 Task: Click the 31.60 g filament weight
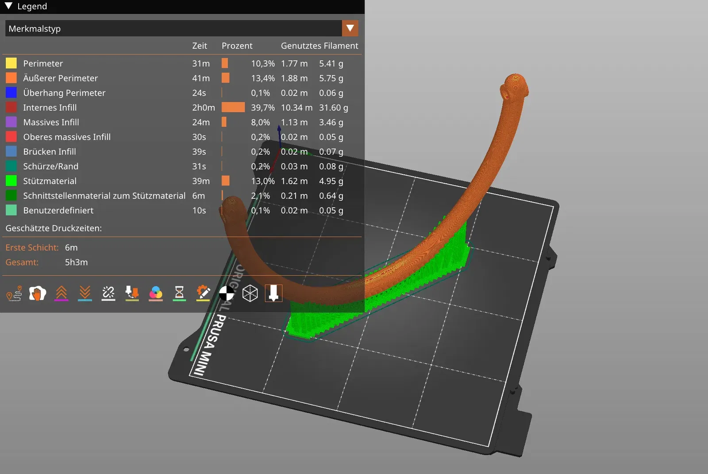point(334,108)
